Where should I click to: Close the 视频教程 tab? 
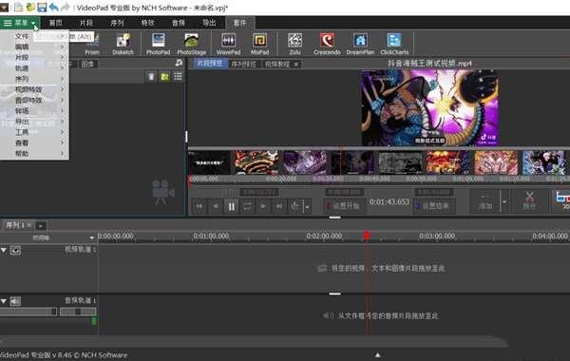296,65
